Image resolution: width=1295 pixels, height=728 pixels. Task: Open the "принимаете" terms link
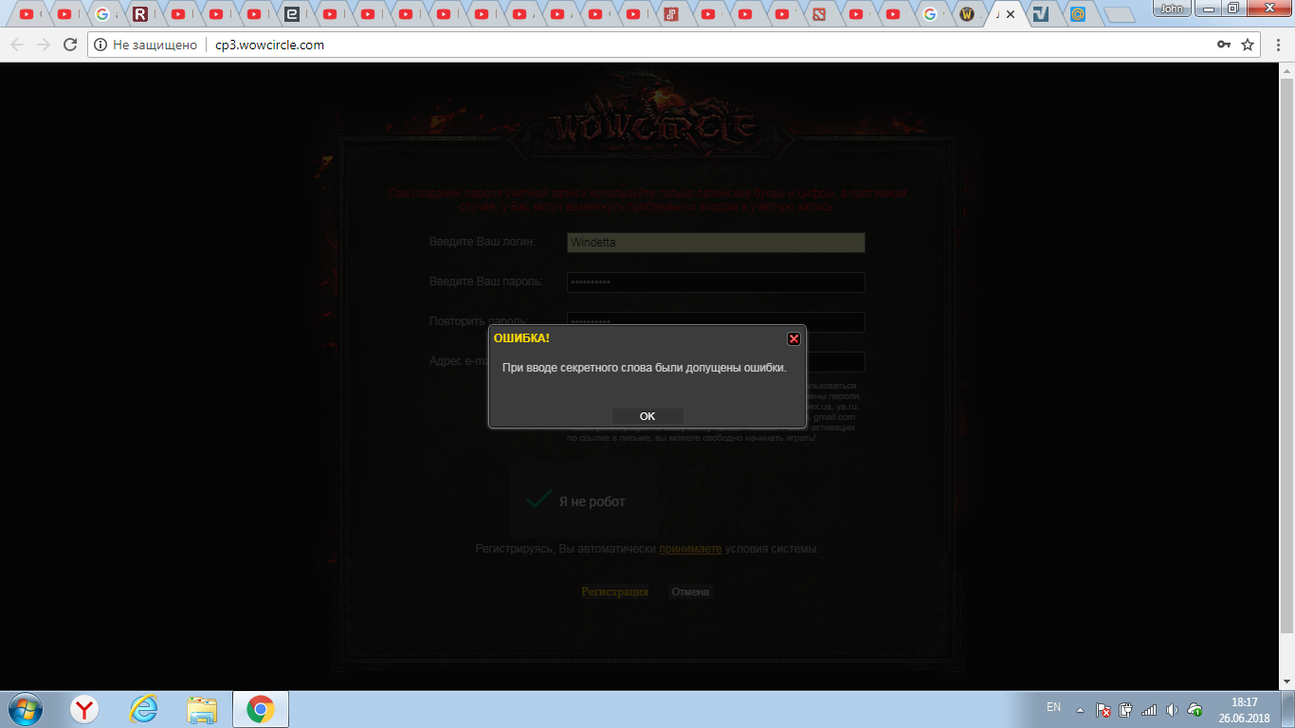[x=690, y=549]
